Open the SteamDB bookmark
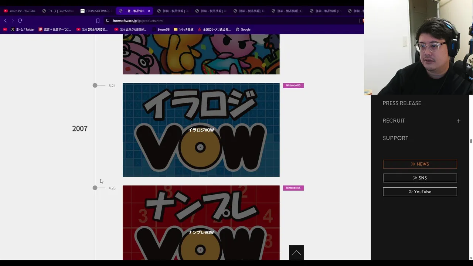 point(161,30)
